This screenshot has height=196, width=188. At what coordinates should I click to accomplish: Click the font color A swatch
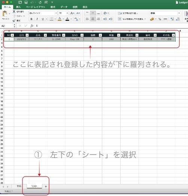tap(67, 19)
